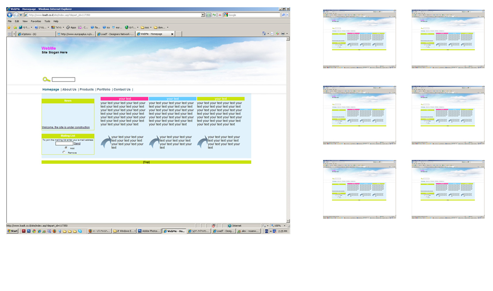
Task: Click the pink 'your text' column header
Action: pos(125,99)
